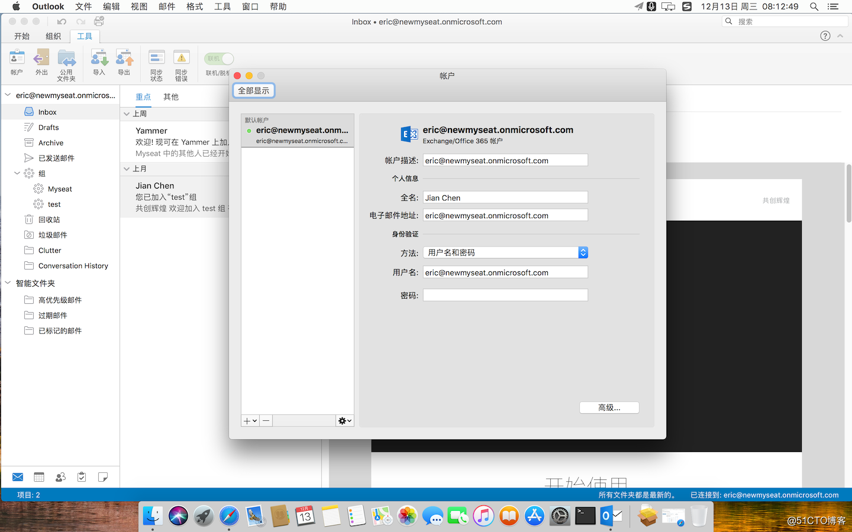Click the 电子邮件地址 input field

[x=505, y=215]
